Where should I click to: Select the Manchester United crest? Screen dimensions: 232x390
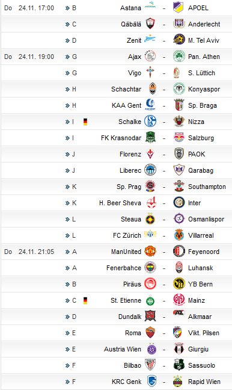click(x=150, y=252)
